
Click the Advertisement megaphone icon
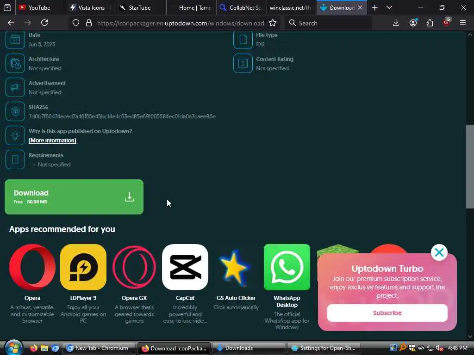[15, 87]
